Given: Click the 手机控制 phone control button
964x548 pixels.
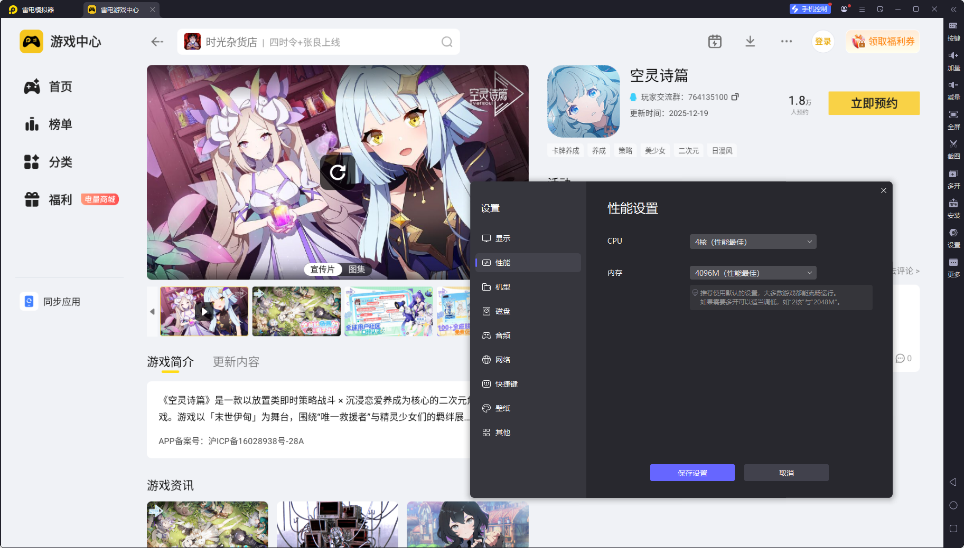Looking at the screenshot, I should click(810, 9).
